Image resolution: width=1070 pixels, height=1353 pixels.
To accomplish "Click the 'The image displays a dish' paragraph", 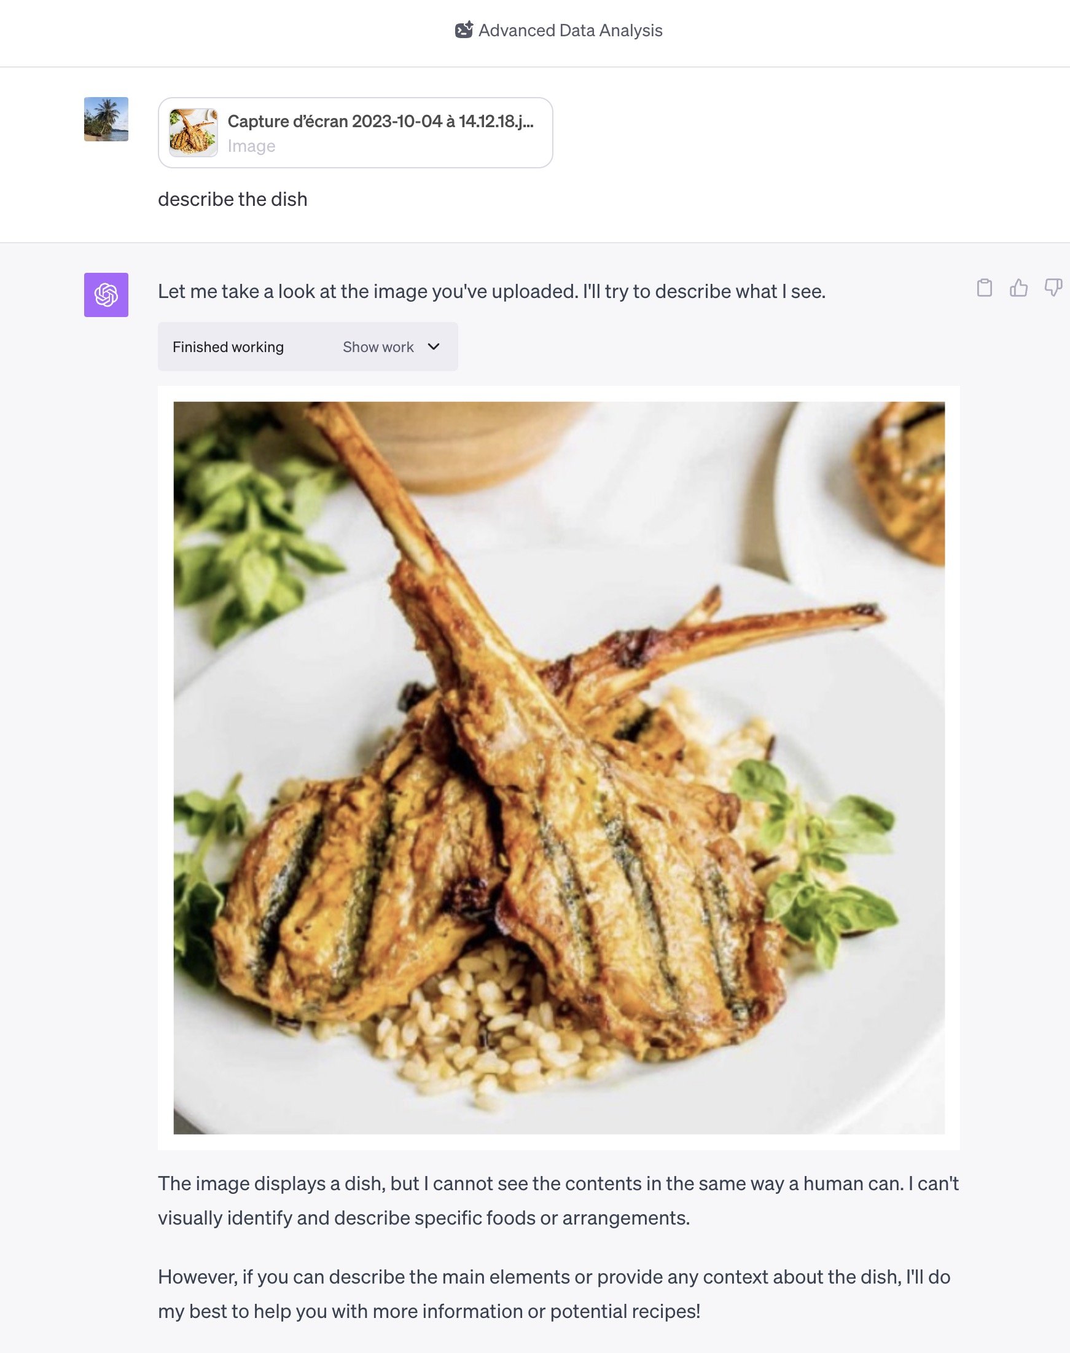I will click(558, 1201).
